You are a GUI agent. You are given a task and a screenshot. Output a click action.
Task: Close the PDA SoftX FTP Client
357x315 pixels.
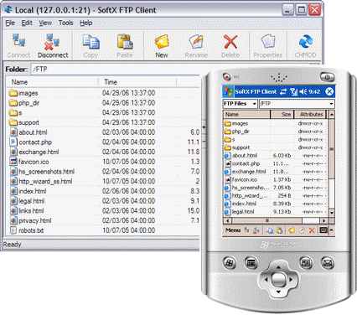coord(329,91)
